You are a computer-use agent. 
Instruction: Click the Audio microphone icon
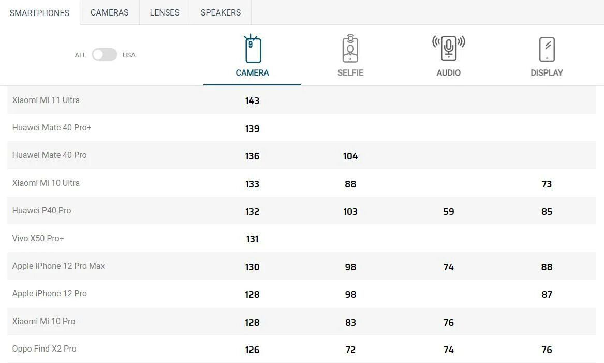[x=448, y=48]
